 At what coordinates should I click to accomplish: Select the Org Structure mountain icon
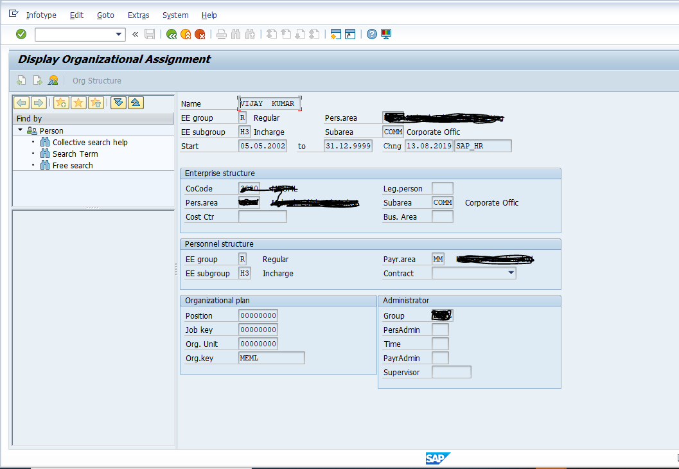coord(53,80)
